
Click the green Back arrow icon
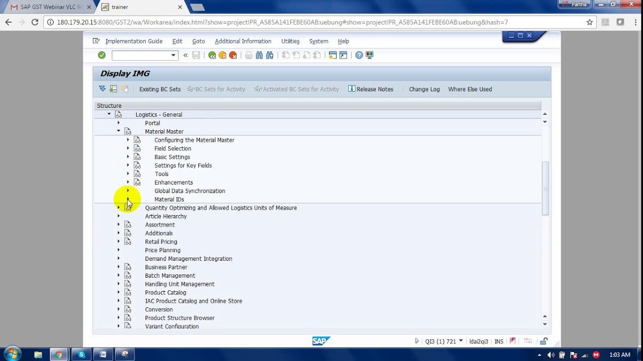coord(212,55)
